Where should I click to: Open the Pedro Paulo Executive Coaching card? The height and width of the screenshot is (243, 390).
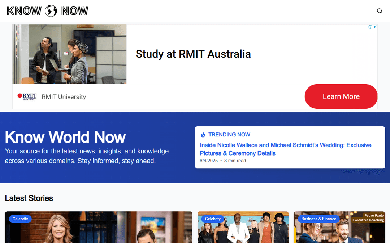339,228
